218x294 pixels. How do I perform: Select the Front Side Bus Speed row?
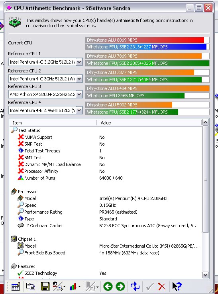click(106, 253)
